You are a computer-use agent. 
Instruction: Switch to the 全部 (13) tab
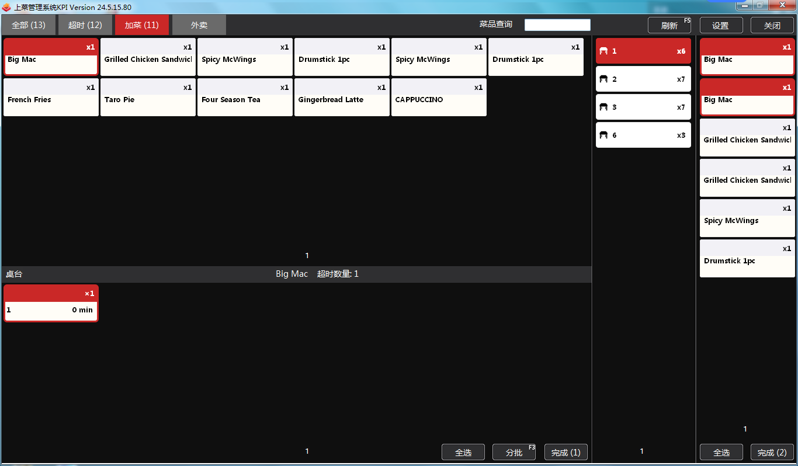[x=29, y=25]
